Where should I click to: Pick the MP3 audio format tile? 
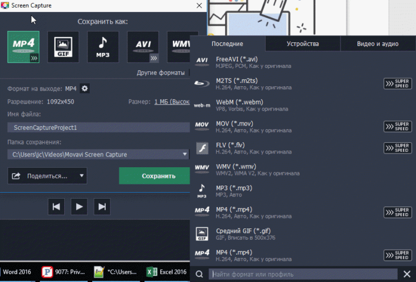103,47
